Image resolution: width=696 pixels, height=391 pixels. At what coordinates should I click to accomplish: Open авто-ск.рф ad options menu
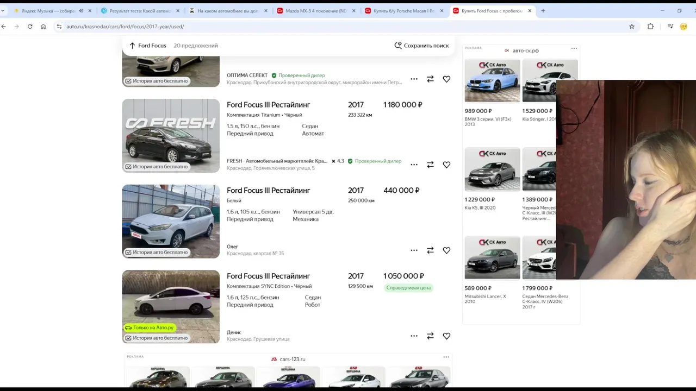pyautogui.click(x=574, y=48)
